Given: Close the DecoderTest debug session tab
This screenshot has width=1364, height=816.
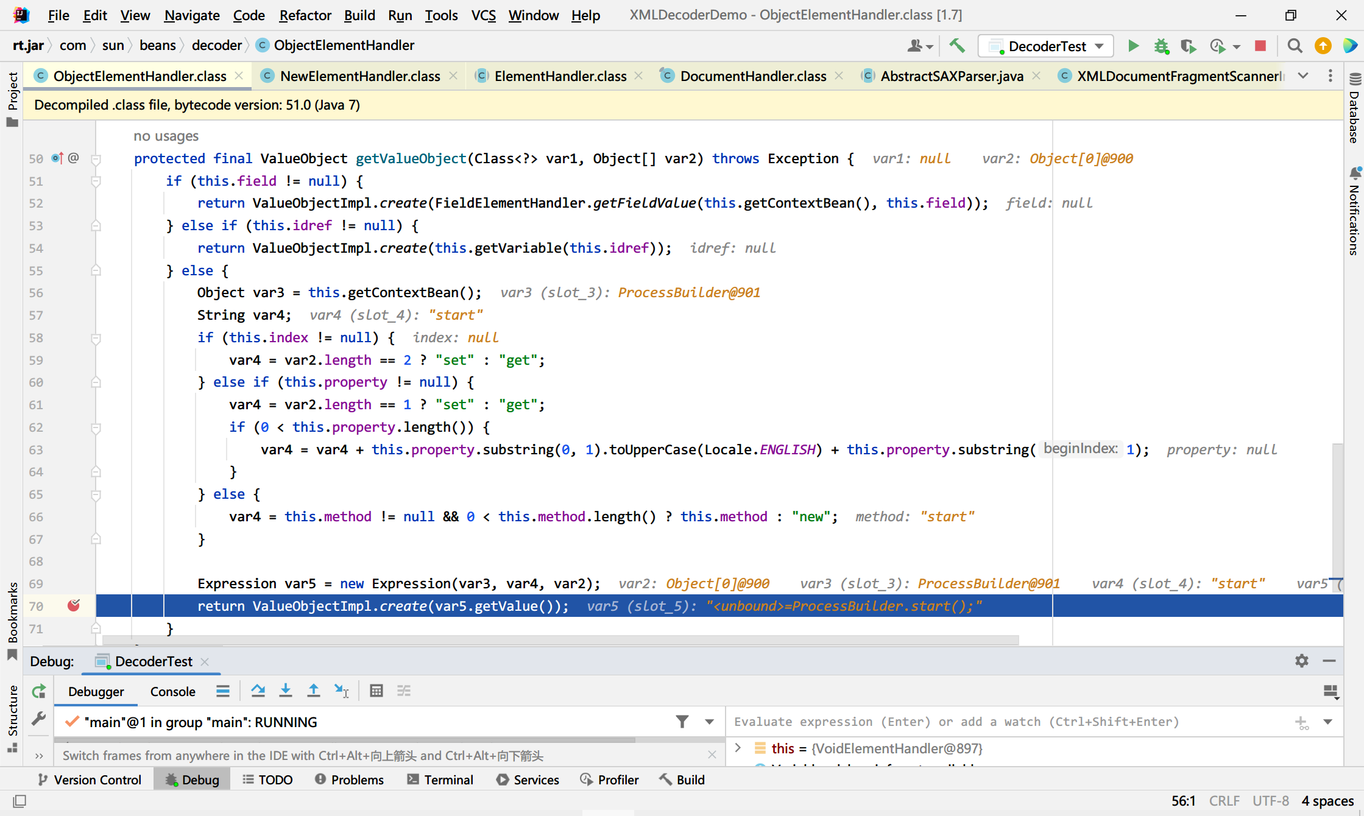Looking at the screenshot, I should click(x=205, y=661).
